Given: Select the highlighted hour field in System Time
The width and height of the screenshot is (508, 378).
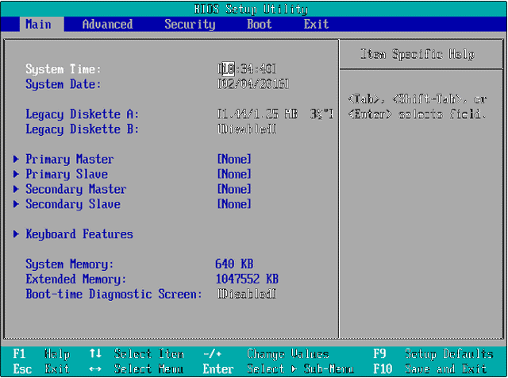Looking at the screenshot, I should pyautogui.click(x=225, y=69).
